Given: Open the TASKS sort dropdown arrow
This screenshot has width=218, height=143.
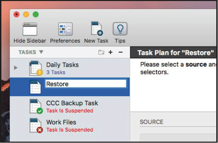Looking at the screenshot, I should coord(41,52).
